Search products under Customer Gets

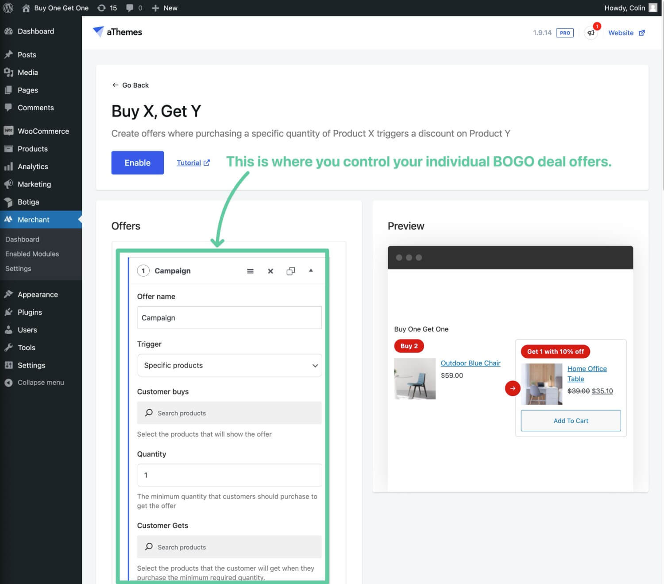pyautogui.click(x=229, y=547)
